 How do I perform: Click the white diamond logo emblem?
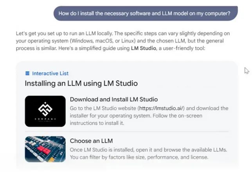[x=45, y=109]
